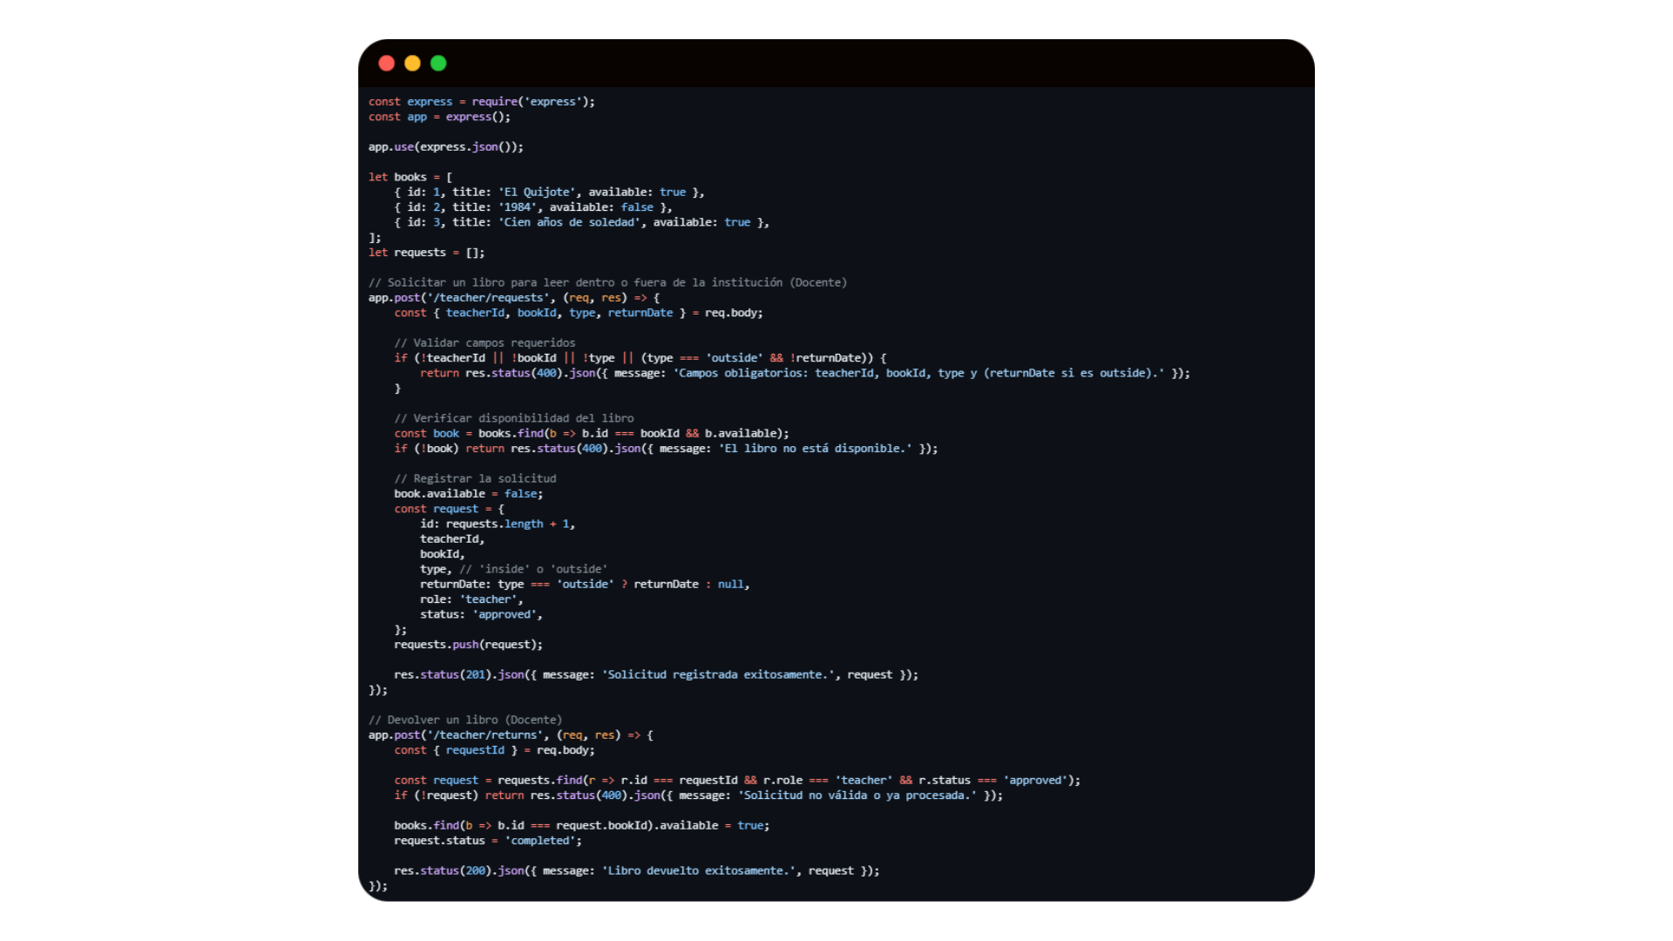Click the 'El libro no está disponible.' message
This screenshot has width=1673, height=941.
pyautogui.click(x=815, y=449)
